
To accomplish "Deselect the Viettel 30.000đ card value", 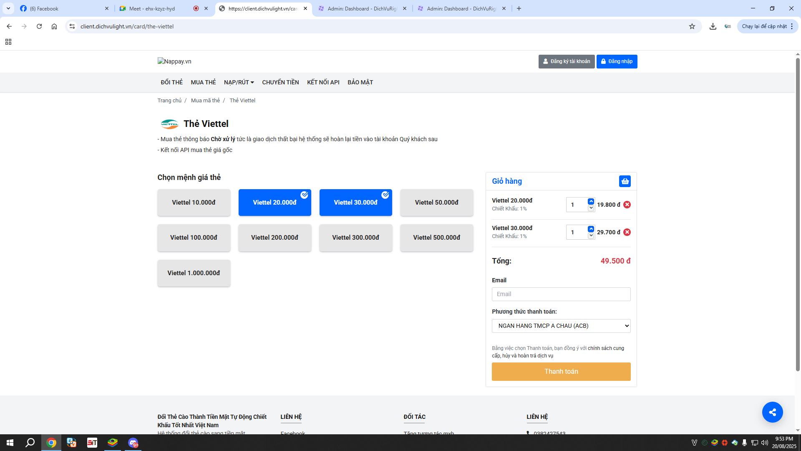I will tap(356, 203).
